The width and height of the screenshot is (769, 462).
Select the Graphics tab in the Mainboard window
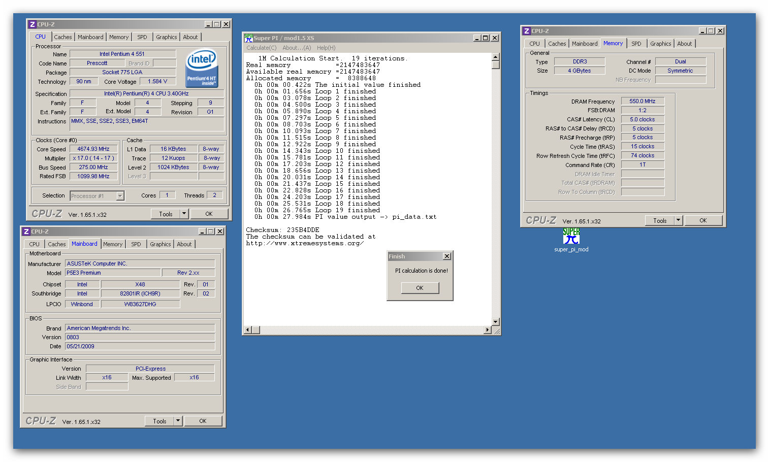pyautogui.click(x=161, y=244)
